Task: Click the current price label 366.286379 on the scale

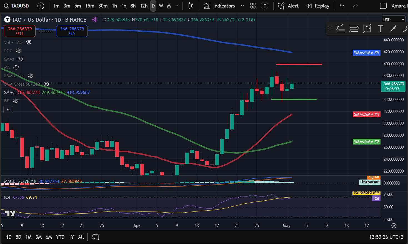Action: coord(393,86)
